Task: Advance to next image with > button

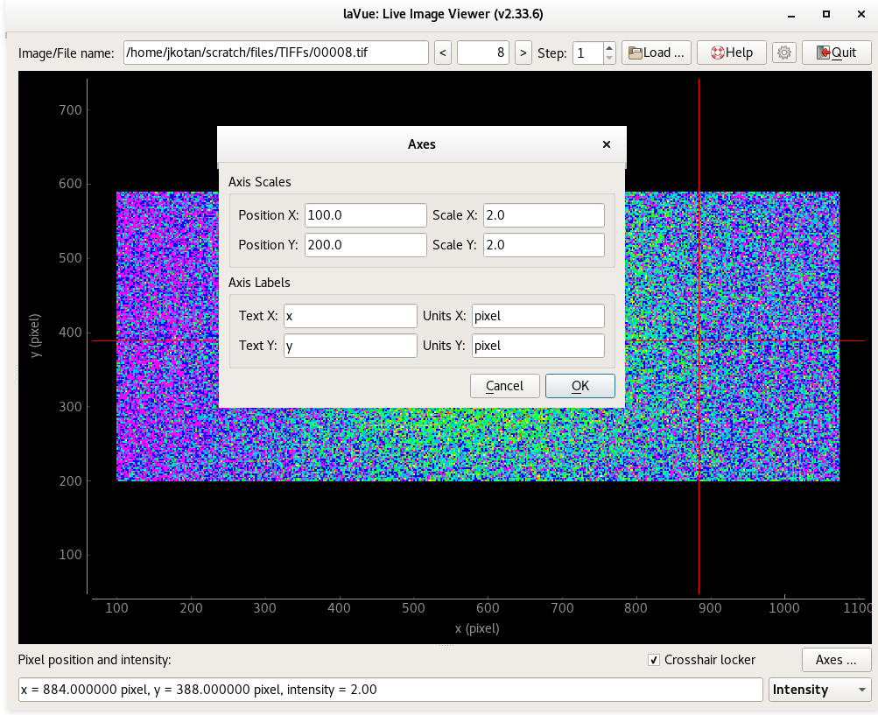Action: click(x=523, y=53)
